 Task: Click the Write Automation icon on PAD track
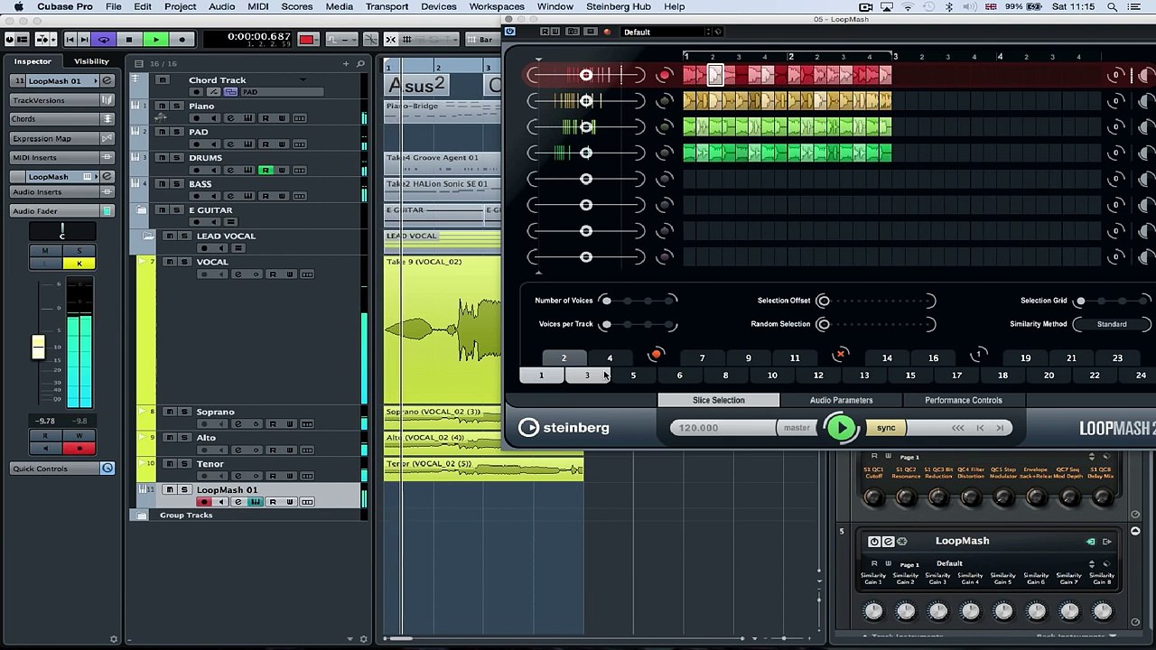(282, 144)
